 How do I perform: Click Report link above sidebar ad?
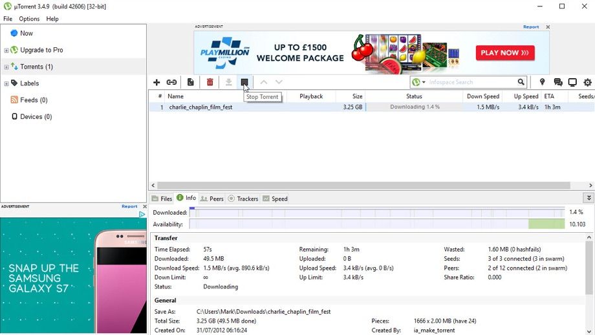pyautogui.click(x=129, y=206)
